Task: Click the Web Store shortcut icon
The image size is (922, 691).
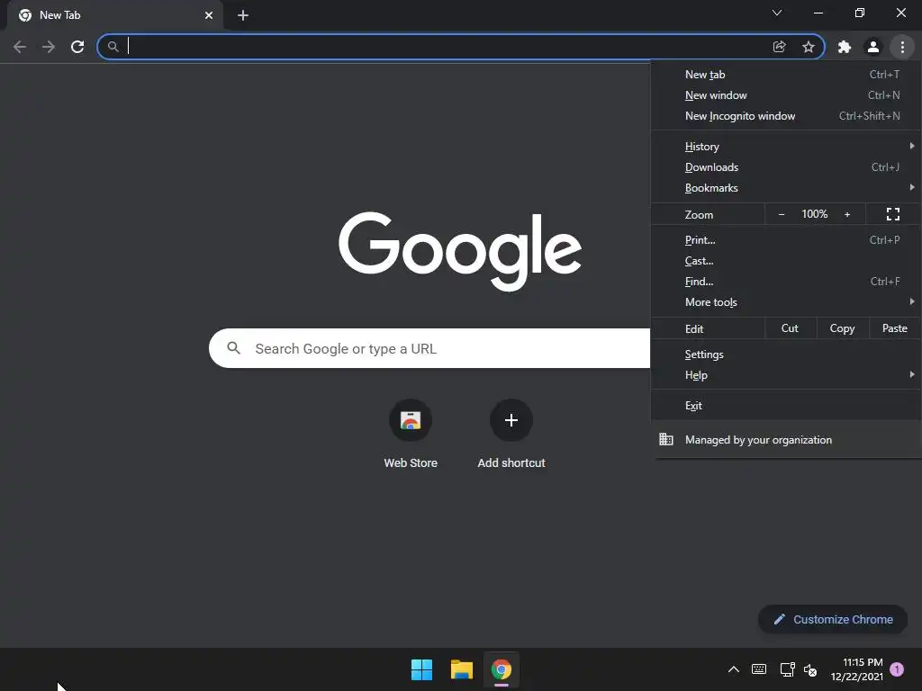Action: (411, 420)
